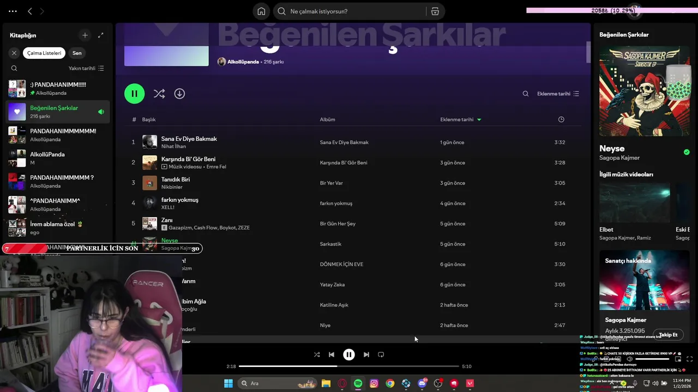Navigate forward with the right arrow

coord(42,11)
